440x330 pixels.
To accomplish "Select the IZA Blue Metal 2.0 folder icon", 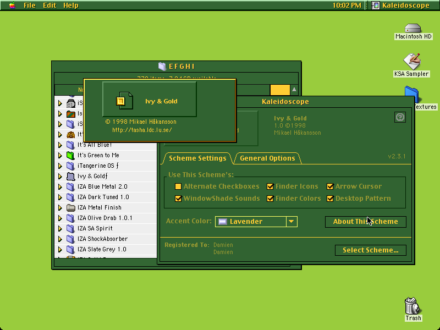I will click(x=70, y=186).
